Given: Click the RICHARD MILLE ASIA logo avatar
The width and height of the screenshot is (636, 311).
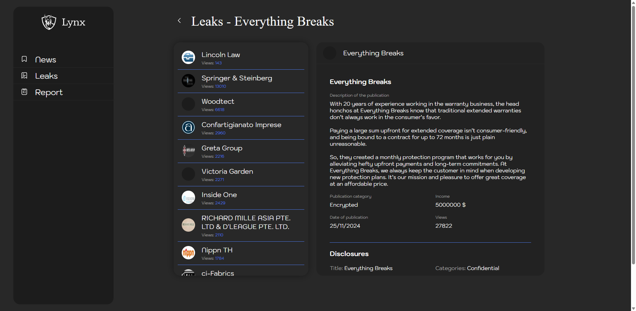Looking at the screenshot, I should point(188,225).
